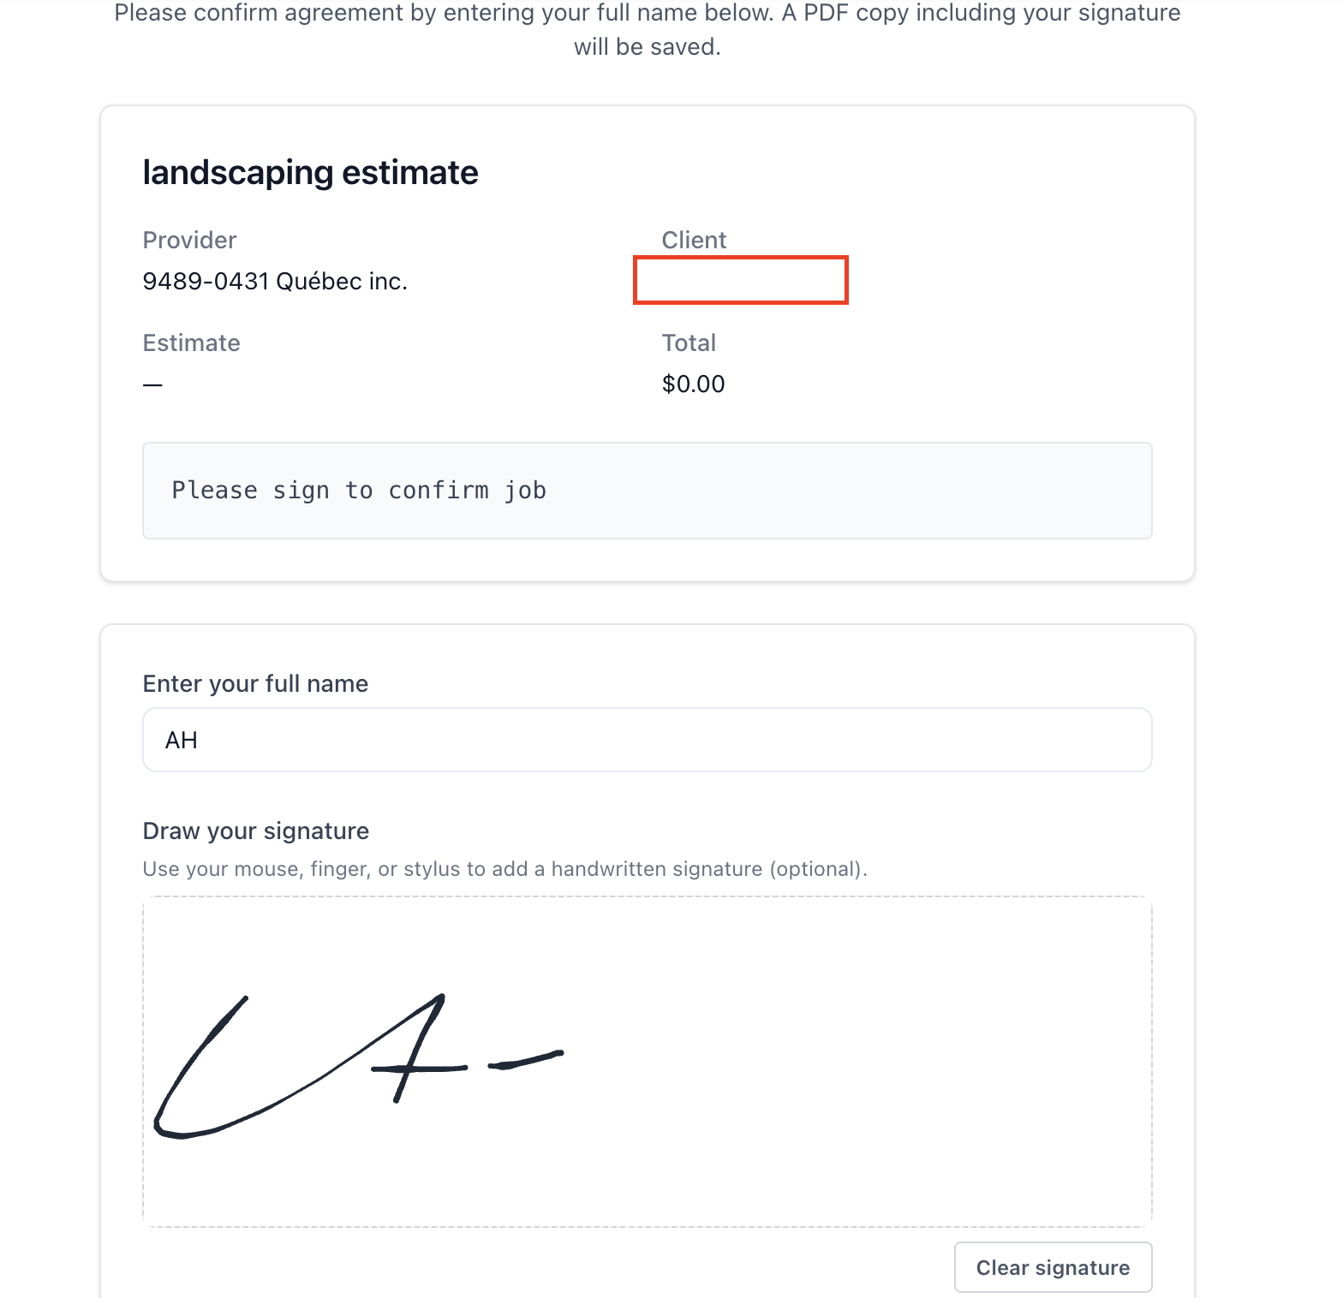Select the full name input showing AH
The image size is (1343, 1298).
tap(646, 739)
